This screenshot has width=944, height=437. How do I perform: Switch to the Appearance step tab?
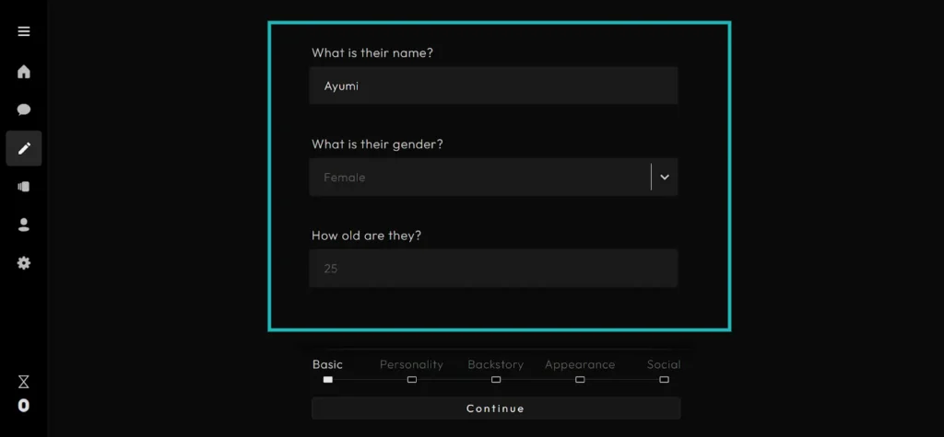[579, 364]
